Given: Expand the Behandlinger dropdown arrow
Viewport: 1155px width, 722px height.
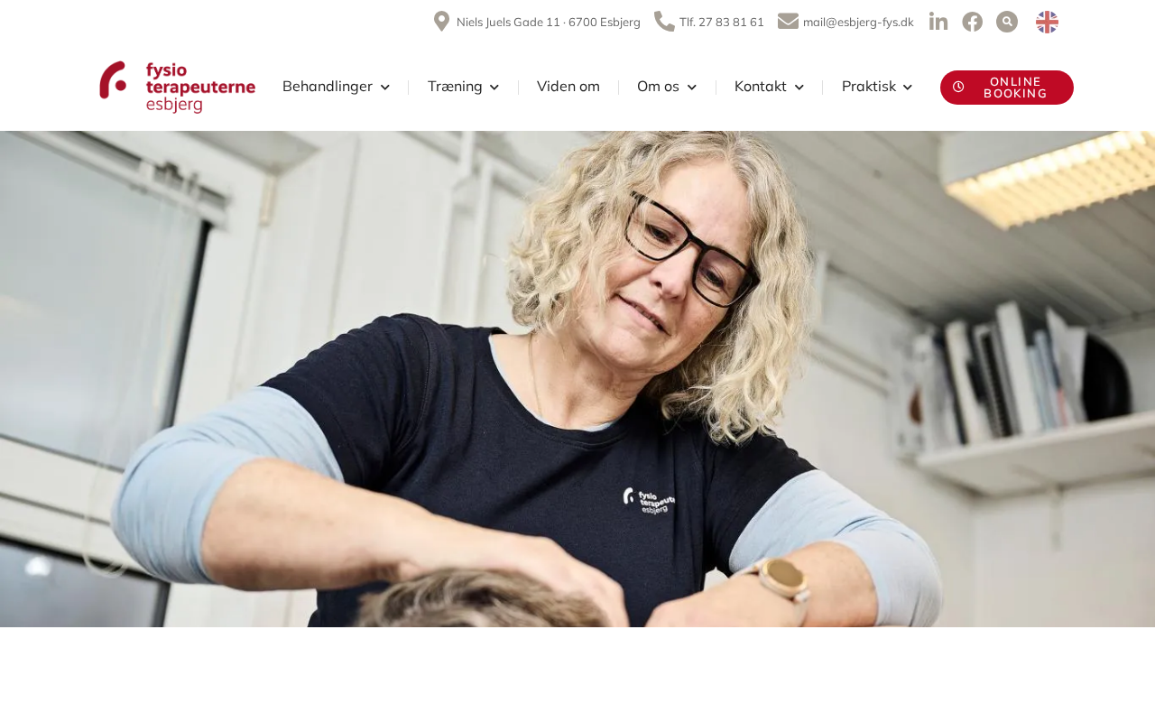Looking at the screenshot, I should [x=385, y=88].
